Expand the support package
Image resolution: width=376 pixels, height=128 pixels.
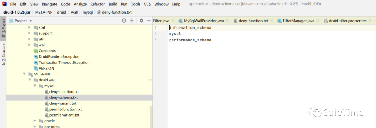29,33
